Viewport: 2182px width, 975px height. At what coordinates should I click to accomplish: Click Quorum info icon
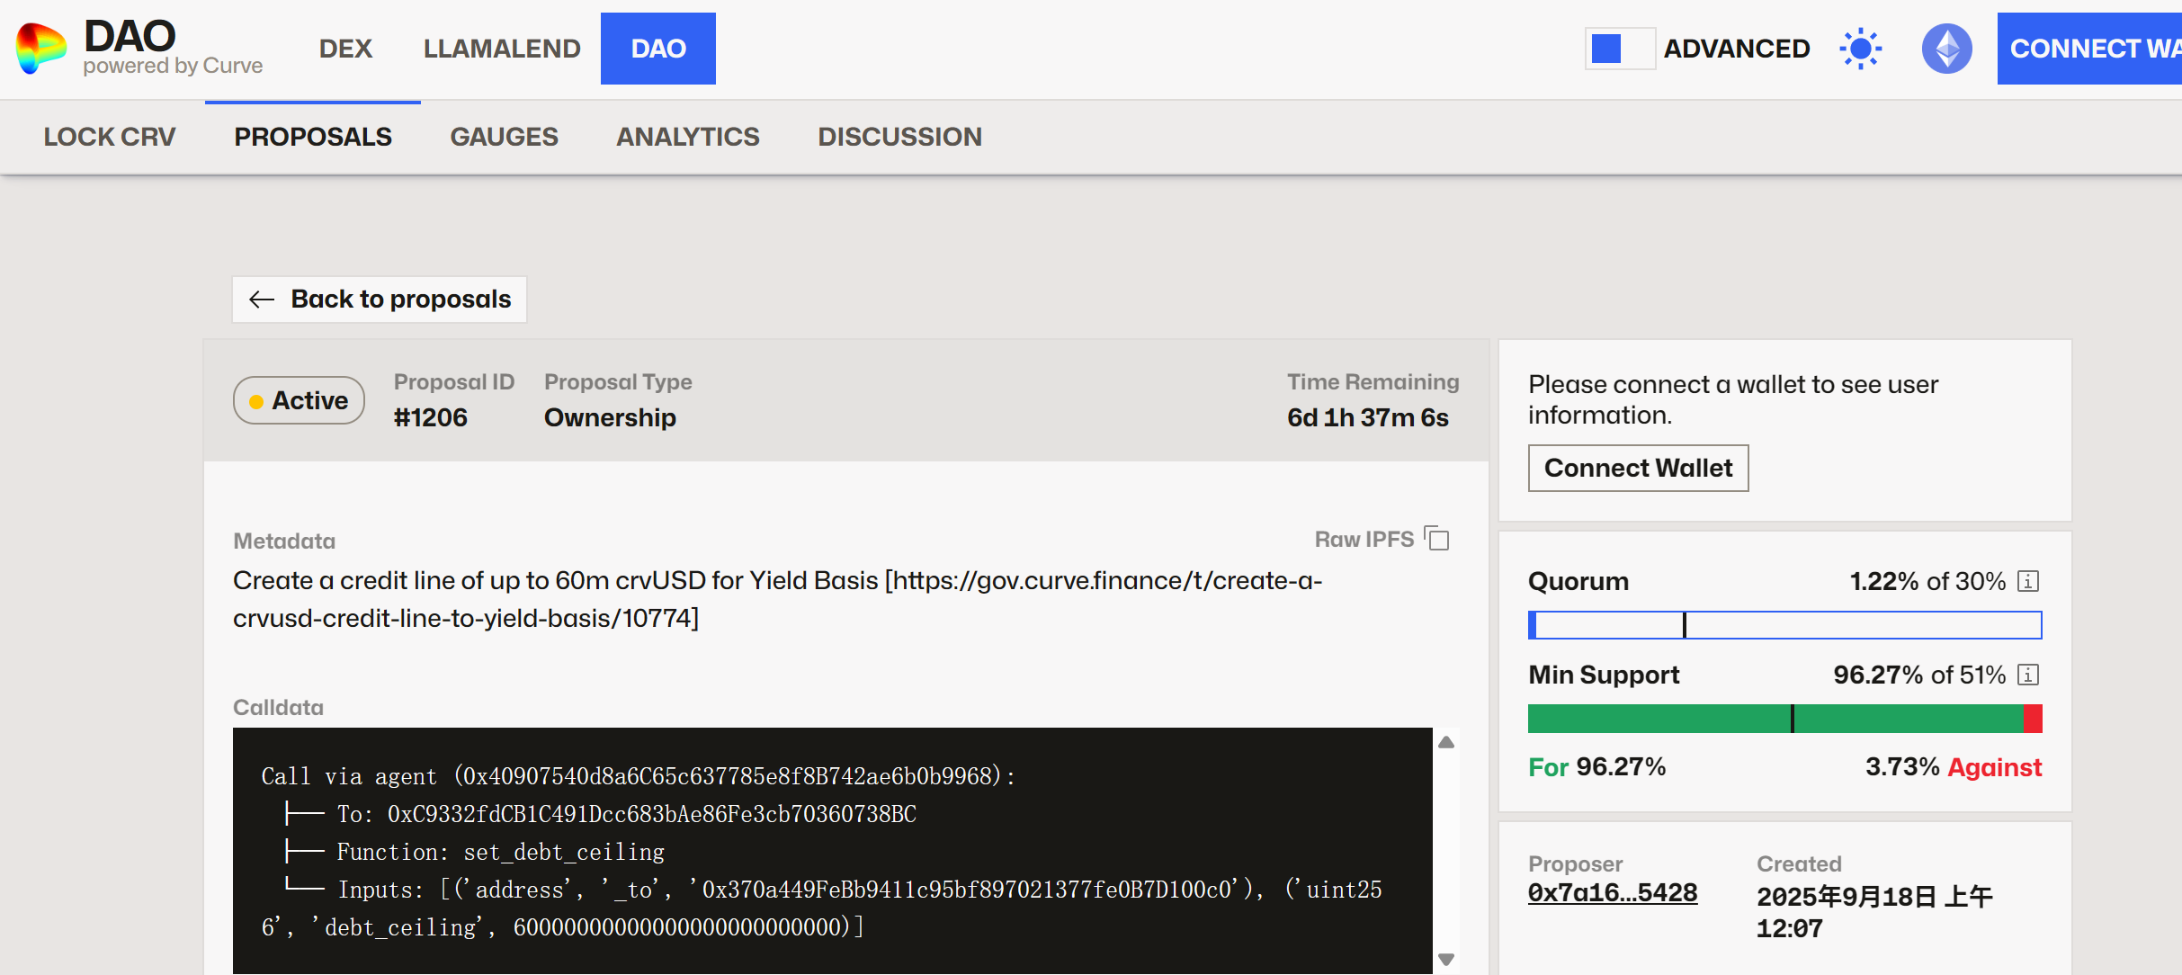tap(2027, 581)
